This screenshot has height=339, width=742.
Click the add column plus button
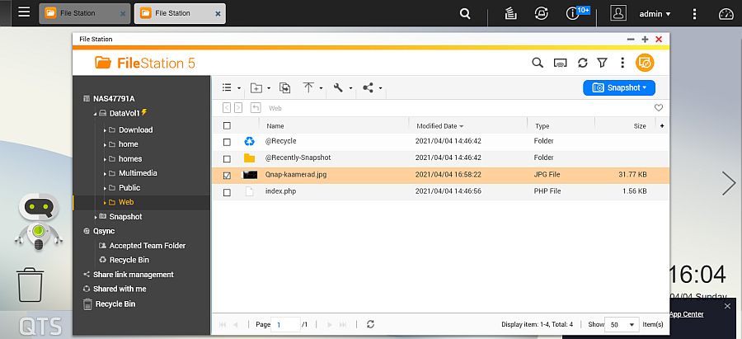(x=662, y=126)
